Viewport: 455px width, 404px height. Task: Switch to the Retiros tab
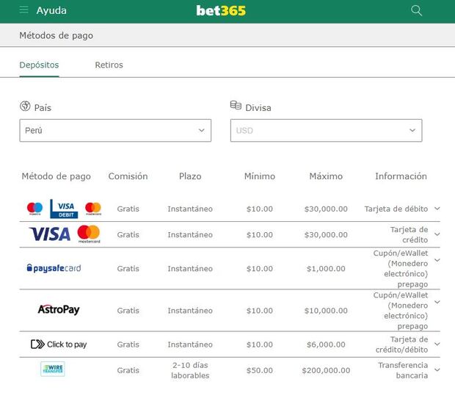pos(109,65)
